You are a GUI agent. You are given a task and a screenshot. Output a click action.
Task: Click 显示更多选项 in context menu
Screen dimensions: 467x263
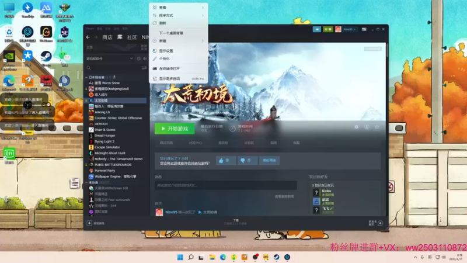[x=179, y=78]
